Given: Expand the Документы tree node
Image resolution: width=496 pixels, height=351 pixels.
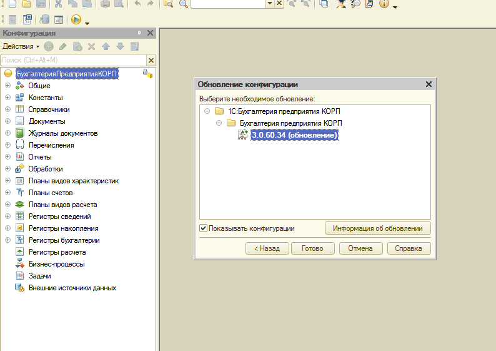Looking at the screenshot, I should (x=8, y=121).
